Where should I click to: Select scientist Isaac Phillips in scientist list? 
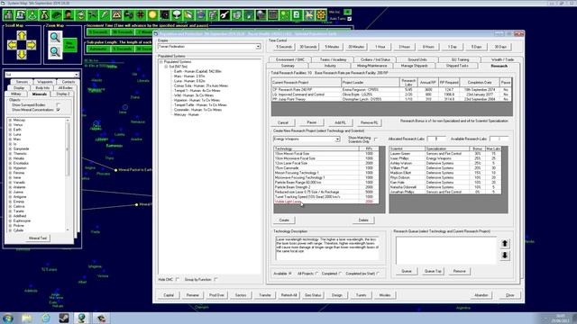pyautogui.click(x=444, y=158)
